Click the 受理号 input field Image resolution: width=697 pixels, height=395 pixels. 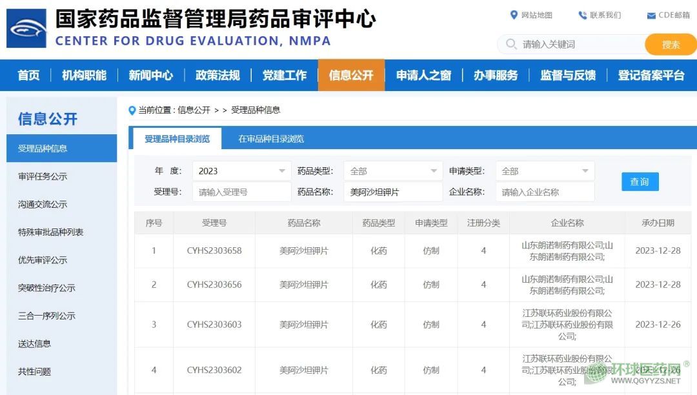(x=241, y=192)
